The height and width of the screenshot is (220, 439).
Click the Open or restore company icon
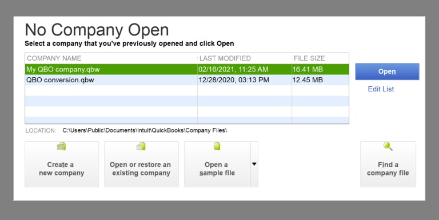point(141,146)
